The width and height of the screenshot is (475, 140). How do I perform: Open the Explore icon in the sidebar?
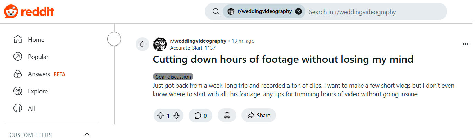click(x=18, y=91)
